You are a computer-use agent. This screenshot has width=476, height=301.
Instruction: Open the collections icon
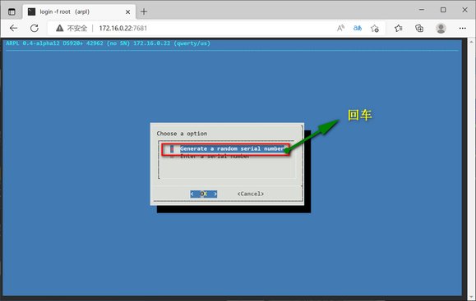point(419,28)
